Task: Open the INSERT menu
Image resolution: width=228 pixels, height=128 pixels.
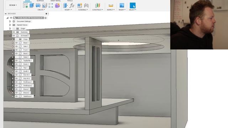Action: click(x=122, y=10)
